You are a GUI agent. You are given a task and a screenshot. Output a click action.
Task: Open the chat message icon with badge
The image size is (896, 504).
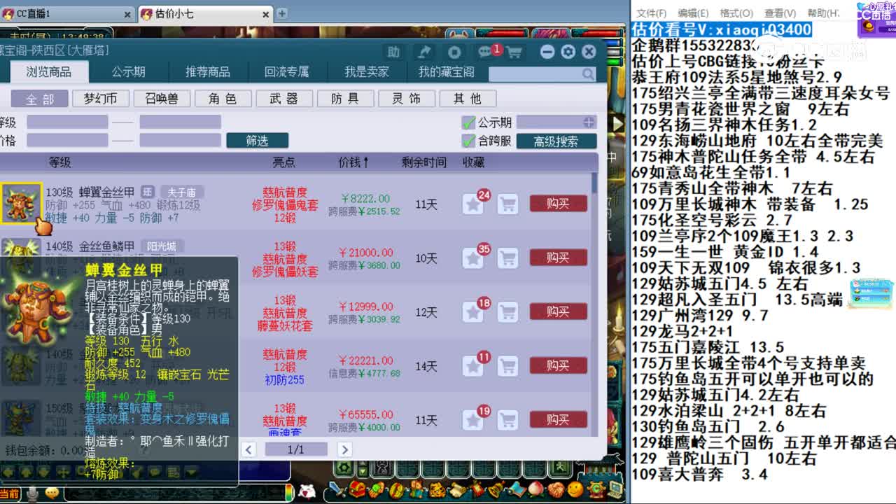[486, 52]
